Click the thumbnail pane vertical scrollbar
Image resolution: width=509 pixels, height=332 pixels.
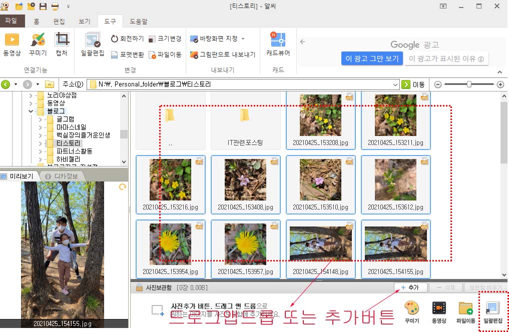tap(504, 133)
